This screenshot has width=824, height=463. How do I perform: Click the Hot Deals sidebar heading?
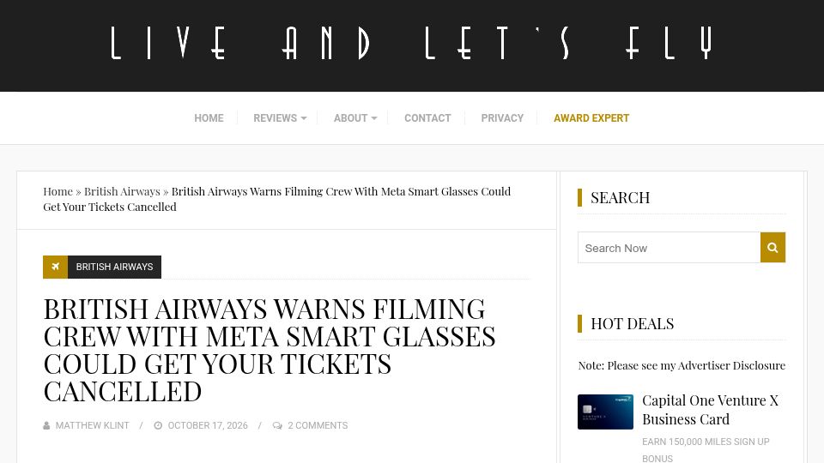tap(633, 324)
